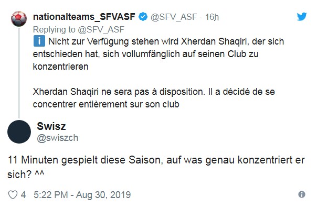Open the nationalteams_SFVASF display name
The image size is (317, 208).
[x=84, y=17]
